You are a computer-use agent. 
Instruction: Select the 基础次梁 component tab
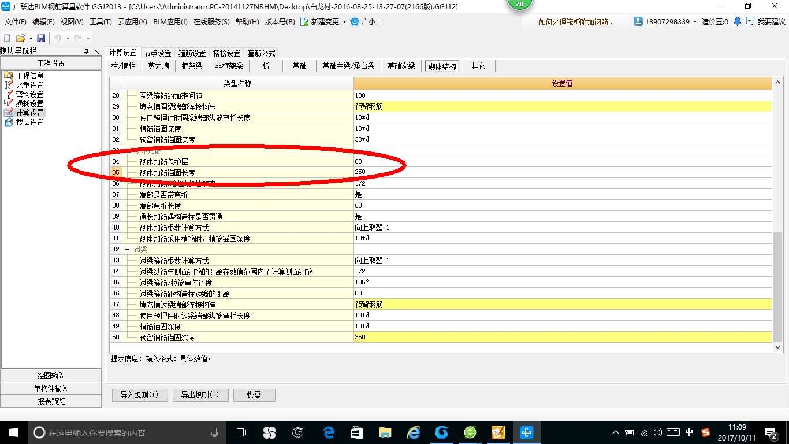click(x=401, y=66)
